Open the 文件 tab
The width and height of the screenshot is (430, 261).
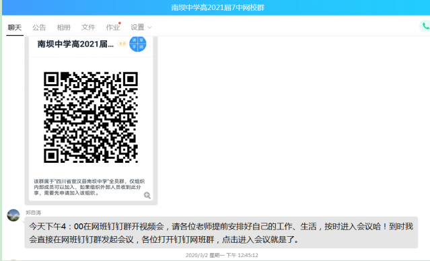88,28
